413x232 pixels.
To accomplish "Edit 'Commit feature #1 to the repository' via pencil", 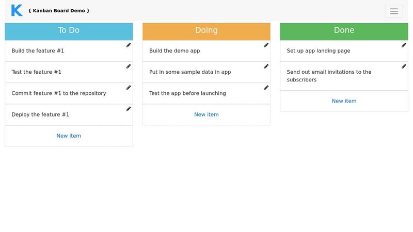I will tap(129, 88).
